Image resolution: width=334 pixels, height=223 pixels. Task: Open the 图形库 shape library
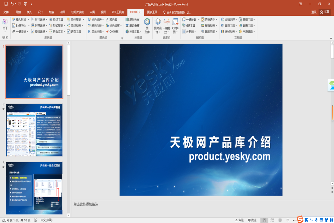(x=147, y=25)
